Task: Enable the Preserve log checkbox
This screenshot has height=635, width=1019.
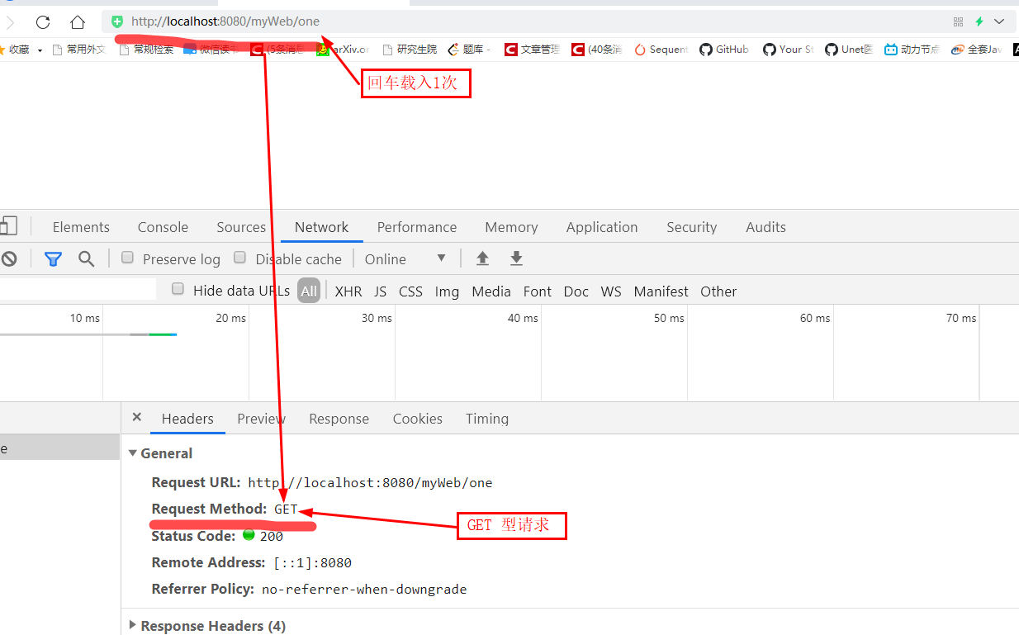Action: click(128, 258)
